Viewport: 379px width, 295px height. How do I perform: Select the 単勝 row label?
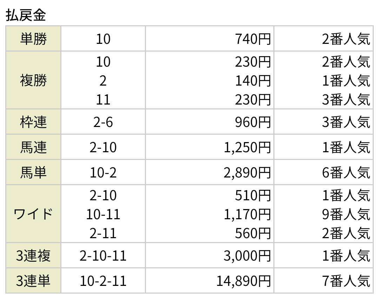coord(33,39)
